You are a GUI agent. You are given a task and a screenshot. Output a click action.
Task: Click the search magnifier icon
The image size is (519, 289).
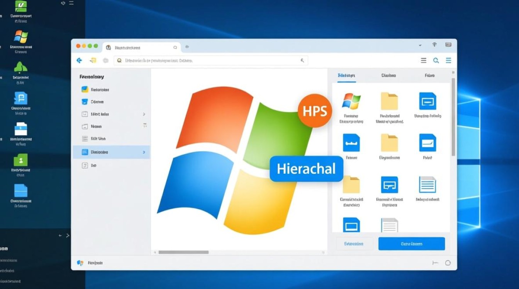[x=436, y=60]
